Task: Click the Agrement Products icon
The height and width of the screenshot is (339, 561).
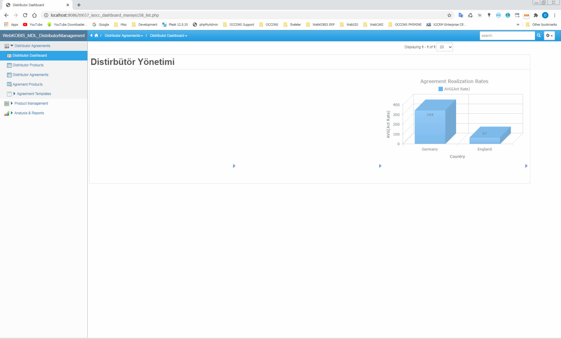Action: (x=9, y=84)
